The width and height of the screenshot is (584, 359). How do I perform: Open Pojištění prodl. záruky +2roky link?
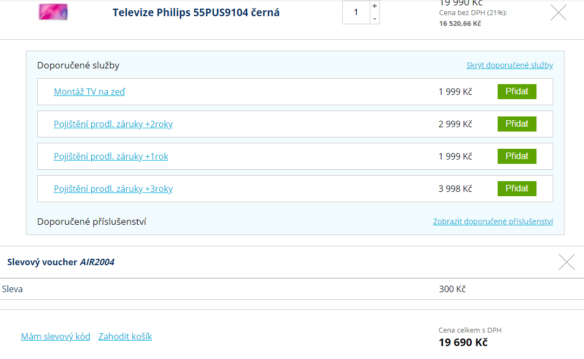[113, 125]
